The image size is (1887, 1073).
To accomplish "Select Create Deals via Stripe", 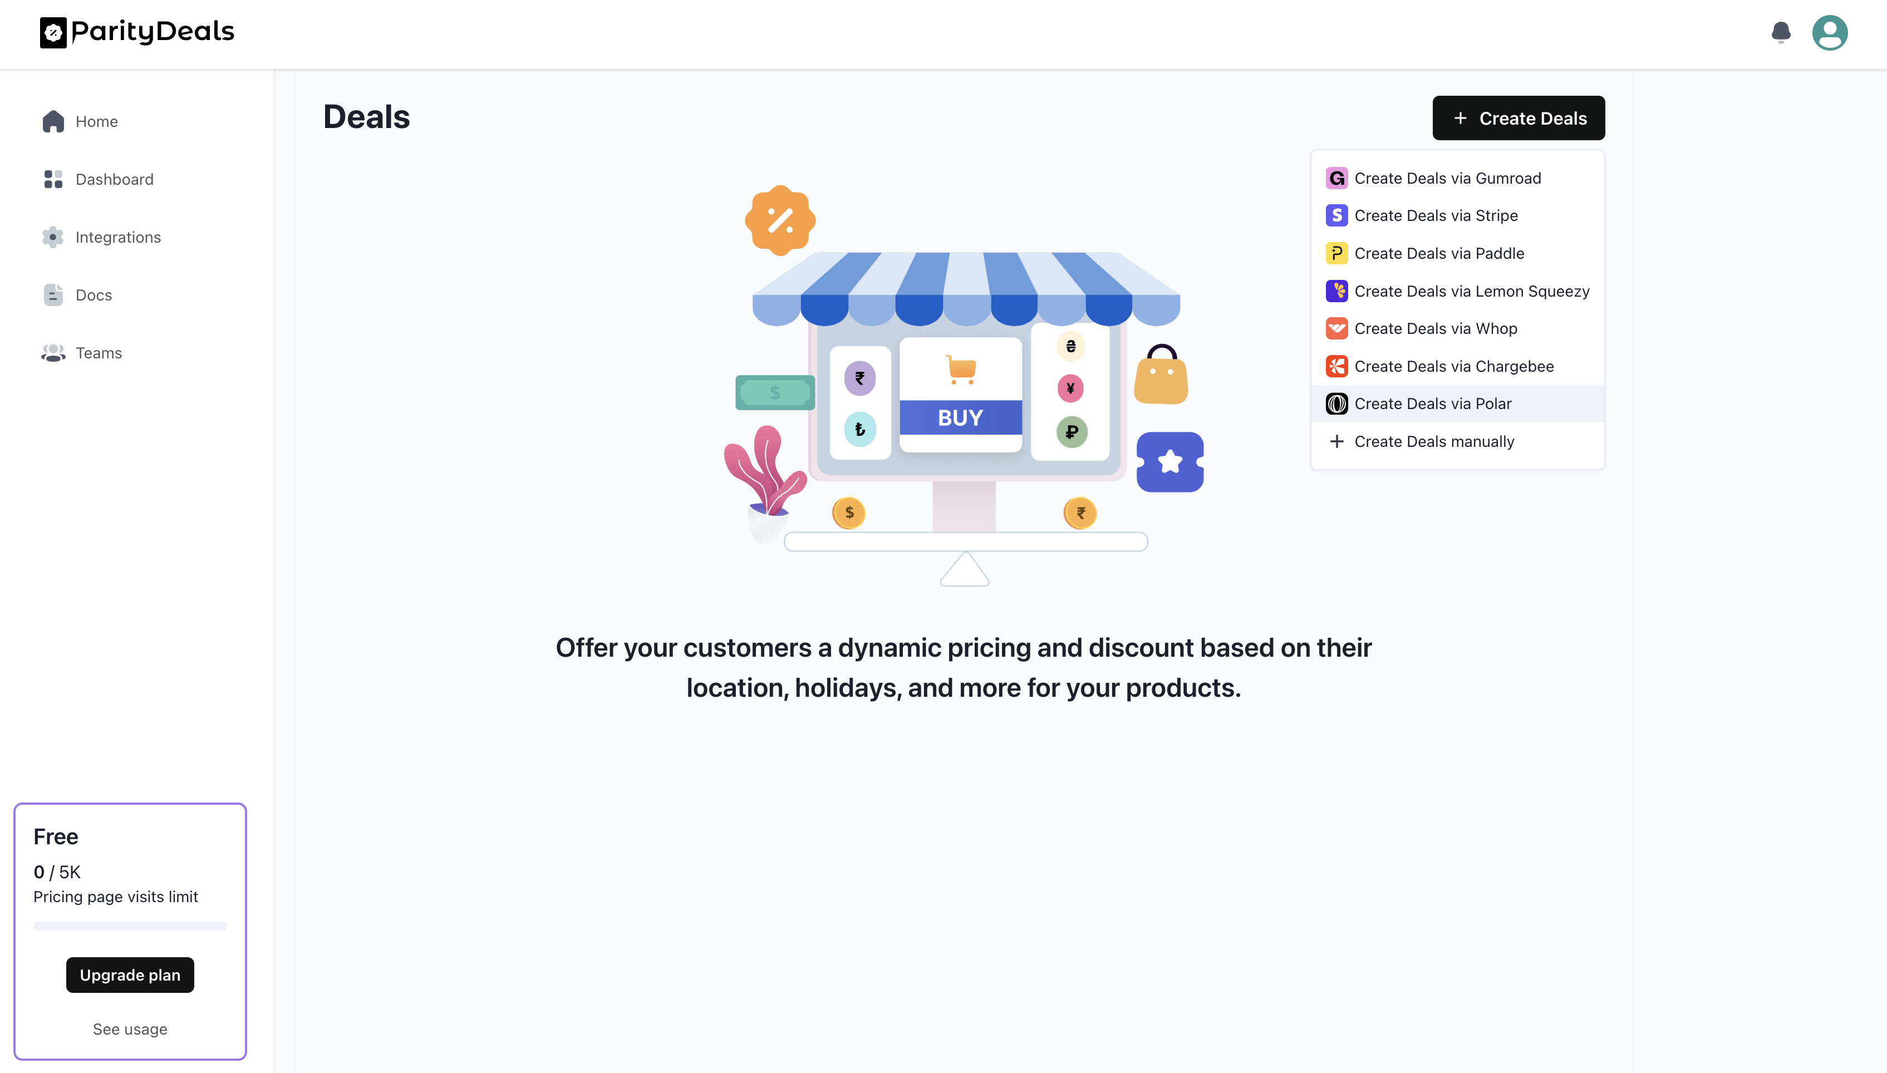I will (x=1435, y=216).
